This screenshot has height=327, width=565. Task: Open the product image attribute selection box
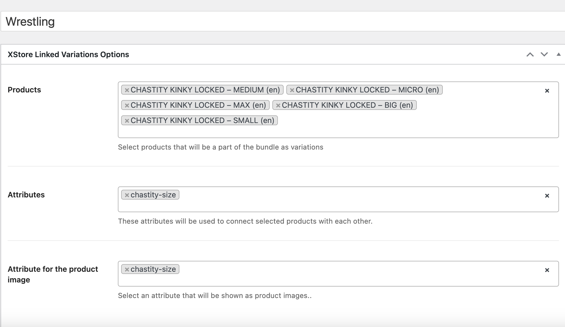(338, 274)
